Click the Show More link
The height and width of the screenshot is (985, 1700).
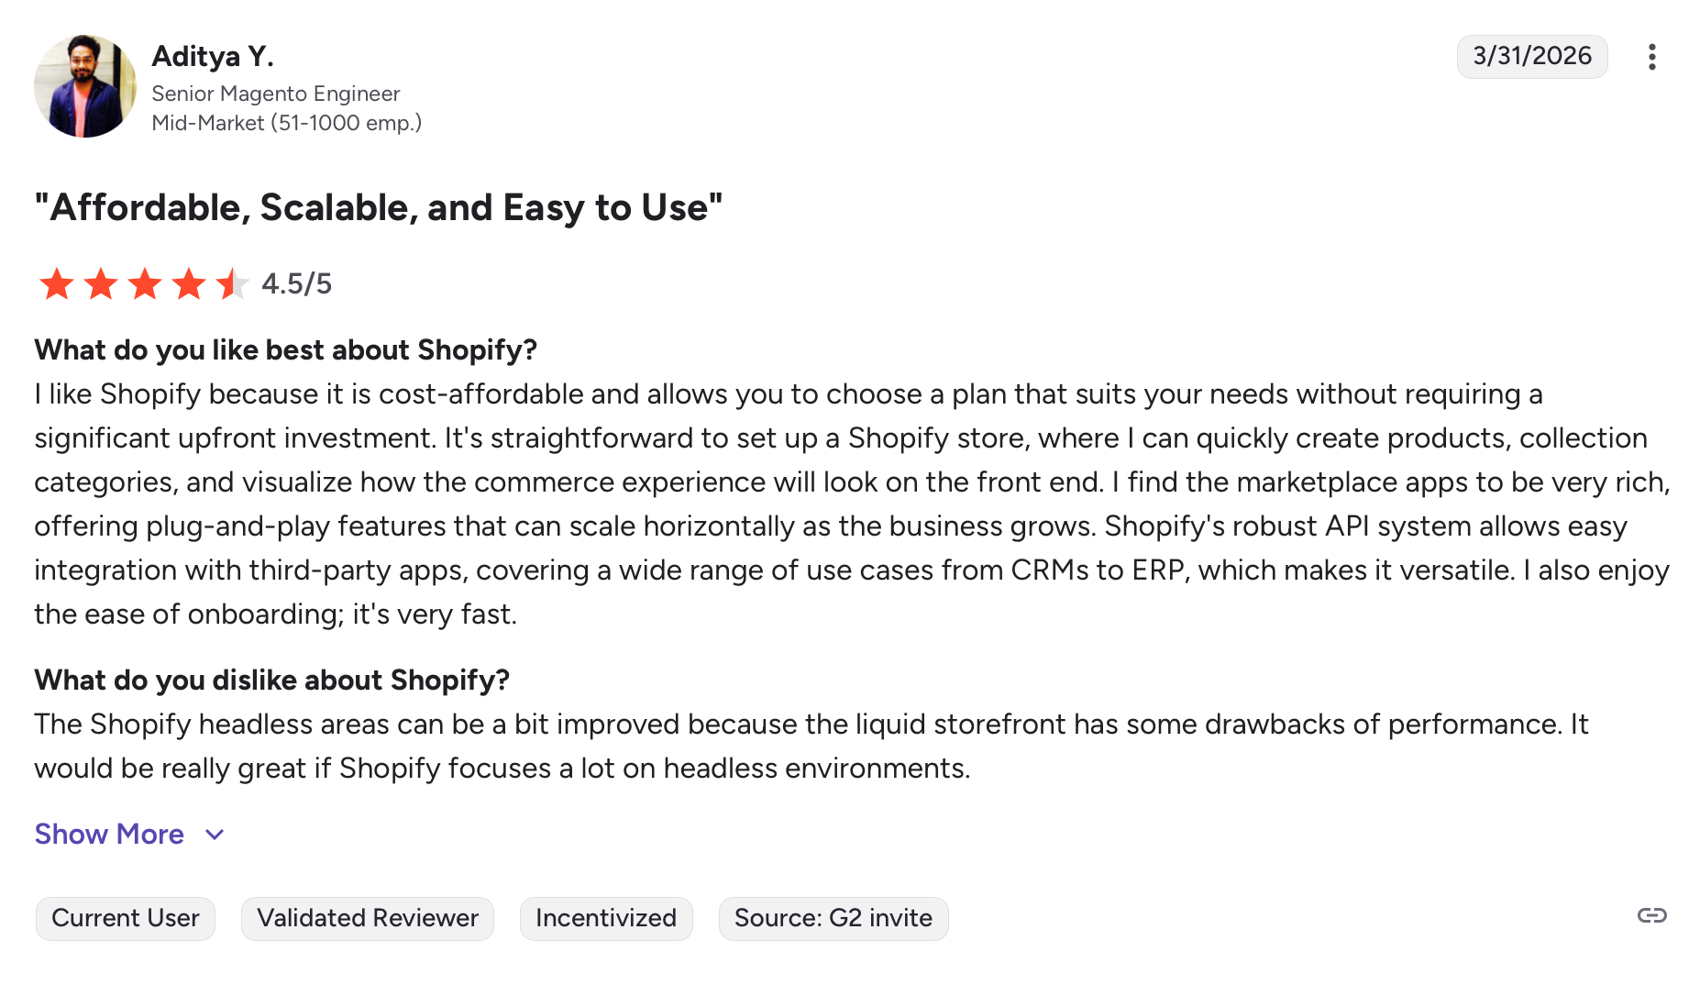click(109, 835)
